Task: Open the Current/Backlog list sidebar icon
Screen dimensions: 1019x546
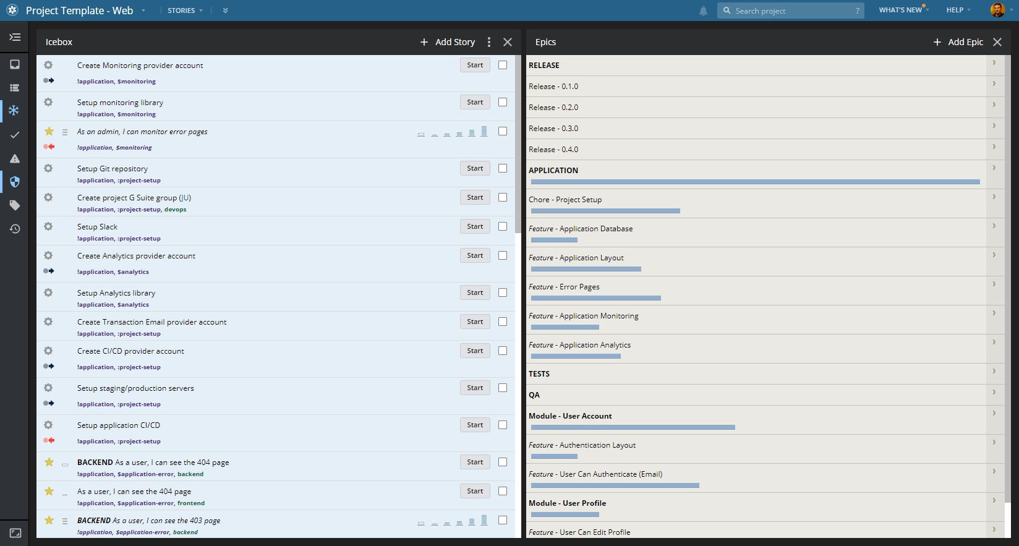Action: coord(15,88)
